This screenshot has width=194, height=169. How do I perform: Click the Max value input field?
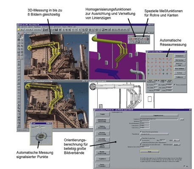(163, 140)
